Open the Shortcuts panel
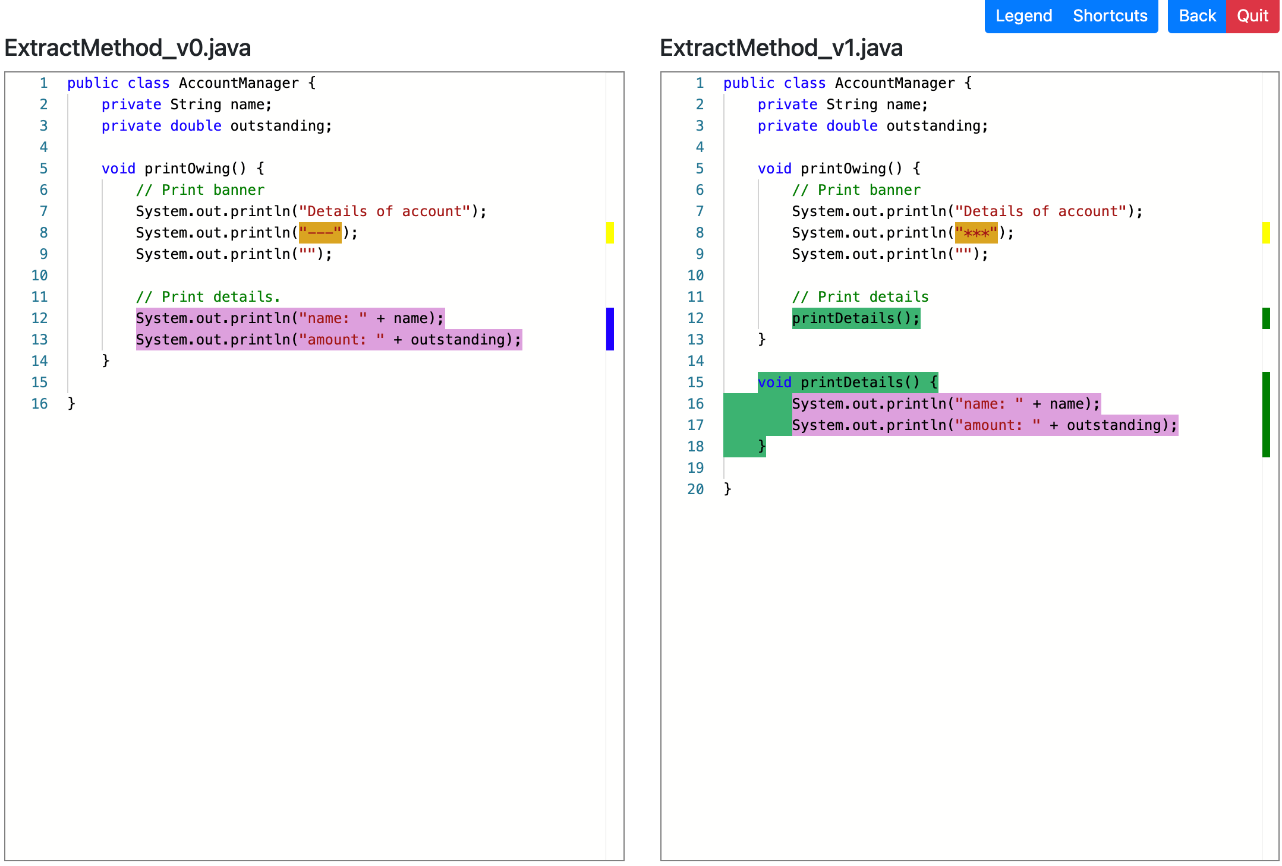Image resolution: width=1282 pixels, height=866 pixels. (x=1110, y=16)
